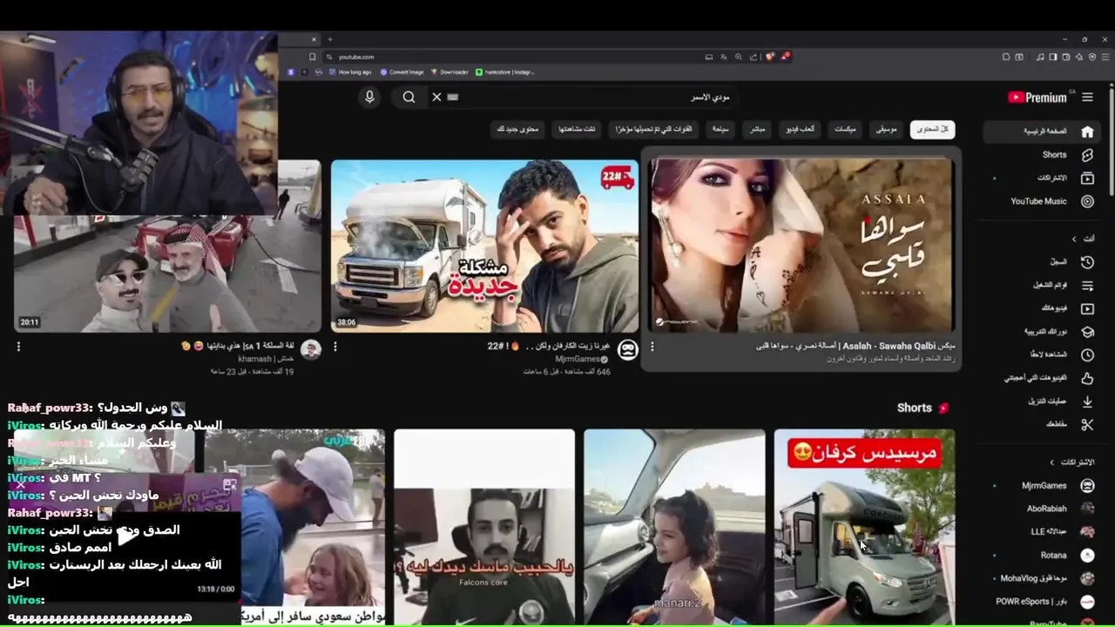Open السجل (History) in sidebar
The width and height of the screenshot is (1115, 627).
click(1040, 261)
